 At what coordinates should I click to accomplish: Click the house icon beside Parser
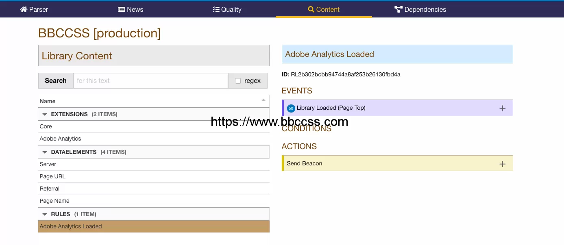(x=24, y=9)
